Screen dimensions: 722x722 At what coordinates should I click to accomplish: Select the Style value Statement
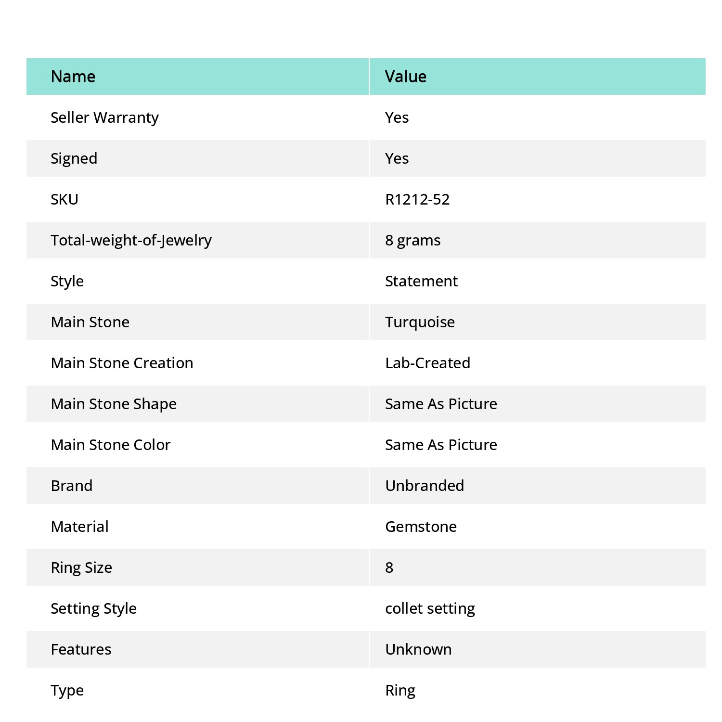[421, 281]
